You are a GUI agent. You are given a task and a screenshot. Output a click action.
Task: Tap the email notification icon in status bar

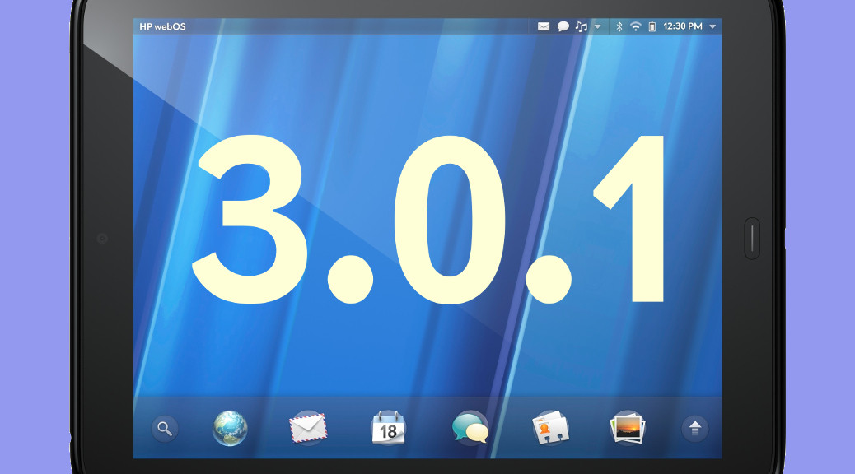pos(544,26)
